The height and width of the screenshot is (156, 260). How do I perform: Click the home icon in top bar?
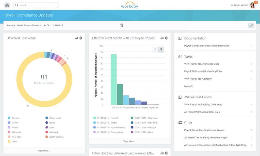pos(7,5)
